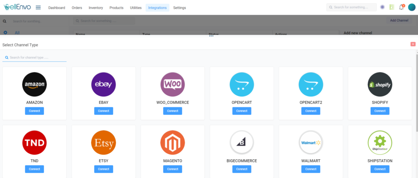Open the Integrations menu tab
Screen dimensions: 418x178
(x=157, y=8)
